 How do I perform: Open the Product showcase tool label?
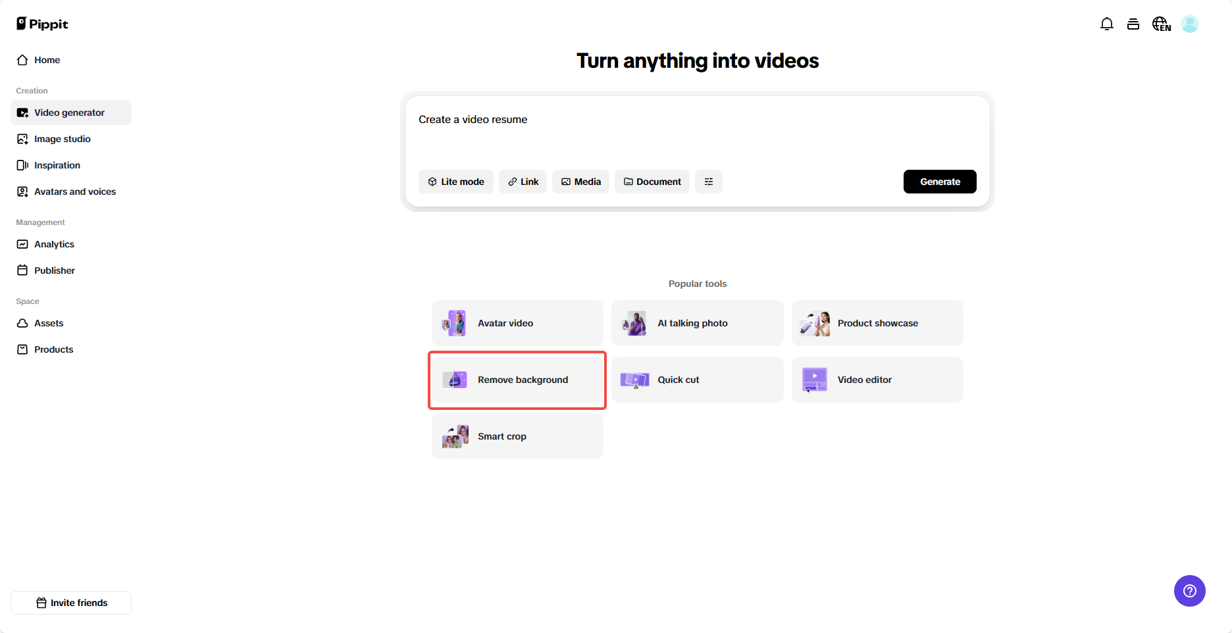point(878,323)
